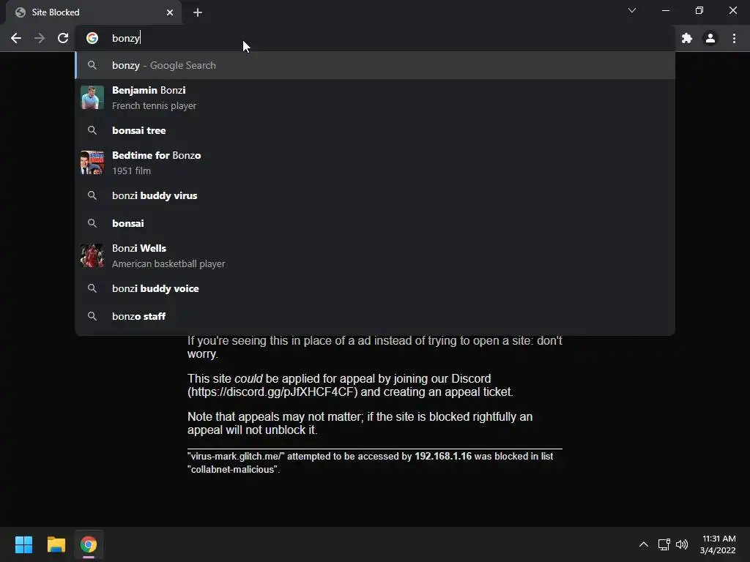Viewport: 750px width, 562px height.
Task: Select the Benjamin Bonzi suggestion
Action: point(375,97)
